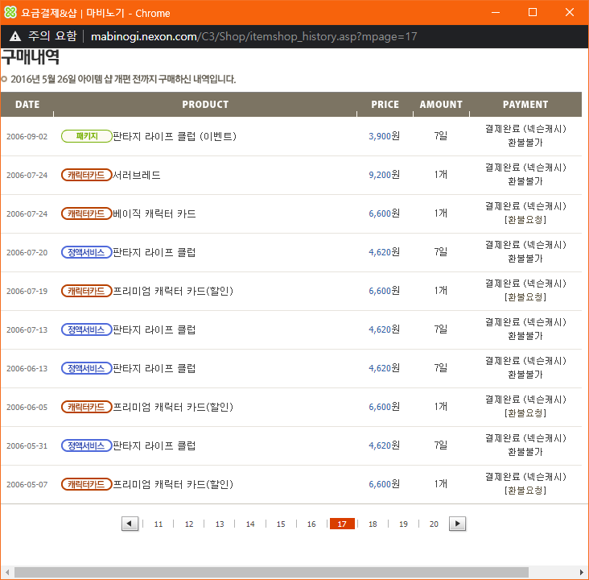Go to page 12
The width and height of the screenshot is (589, 580).
point(189,524)
